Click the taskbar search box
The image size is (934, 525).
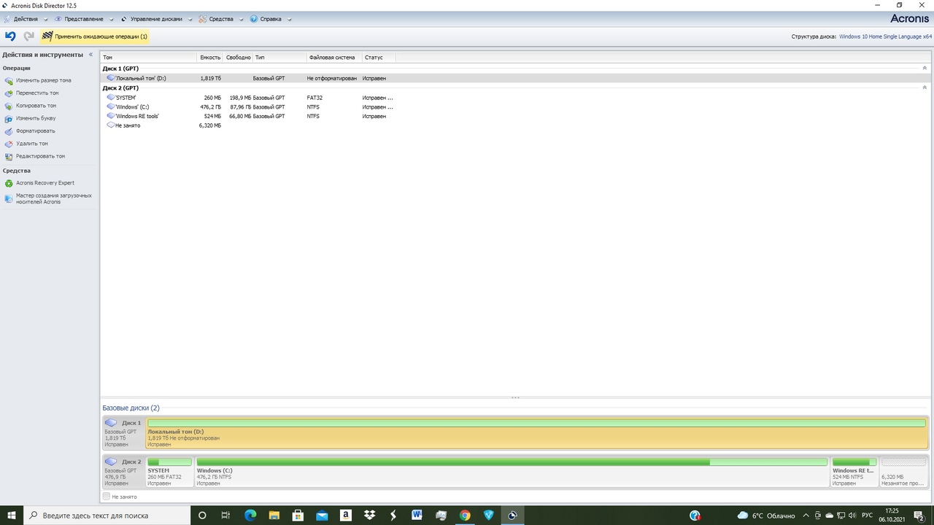click(107, 515)
